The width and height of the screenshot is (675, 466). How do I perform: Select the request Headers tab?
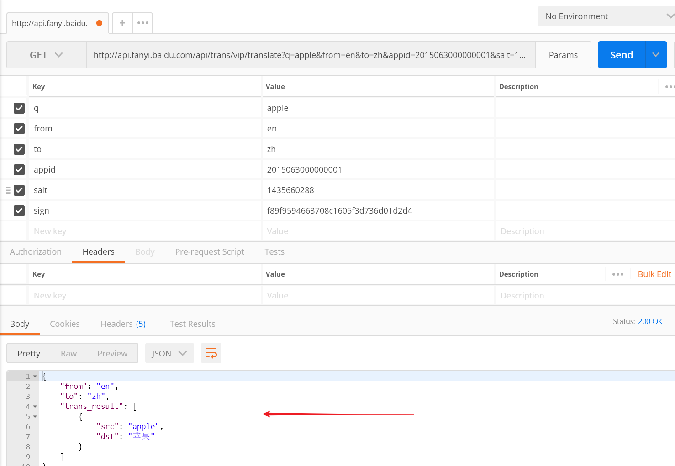[98, 252]
